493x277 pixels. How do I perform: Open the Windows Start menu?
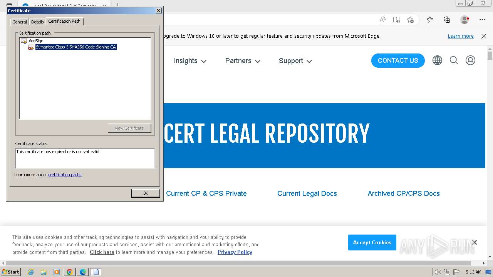pyautogui.click(x=10, y=272)
